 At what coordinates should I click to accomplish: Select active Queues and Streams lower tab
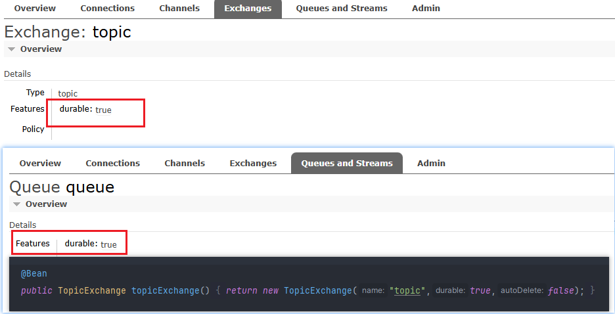[347, 163]
